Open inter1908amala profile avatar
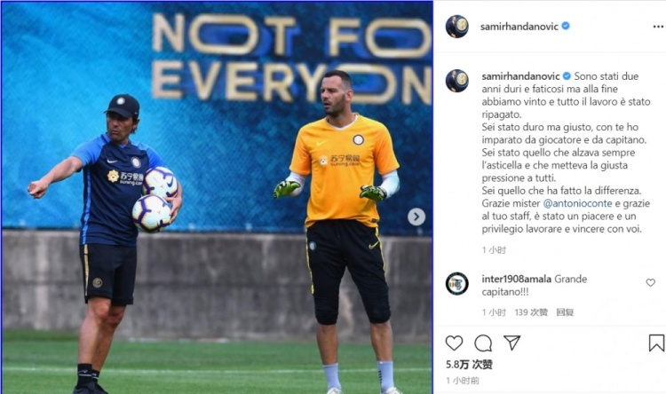 (457, 284)
